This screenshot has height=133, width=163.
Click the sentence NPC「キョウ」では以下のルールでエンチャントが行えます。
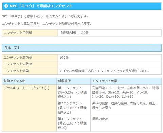tap(45, 16)
